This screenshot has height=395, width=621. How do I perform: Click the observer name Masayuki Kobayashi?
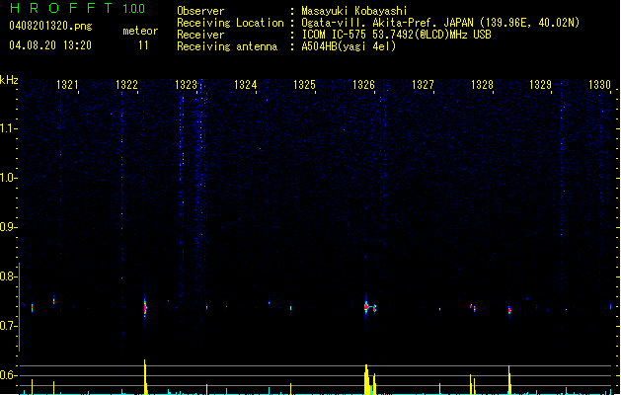354,11
